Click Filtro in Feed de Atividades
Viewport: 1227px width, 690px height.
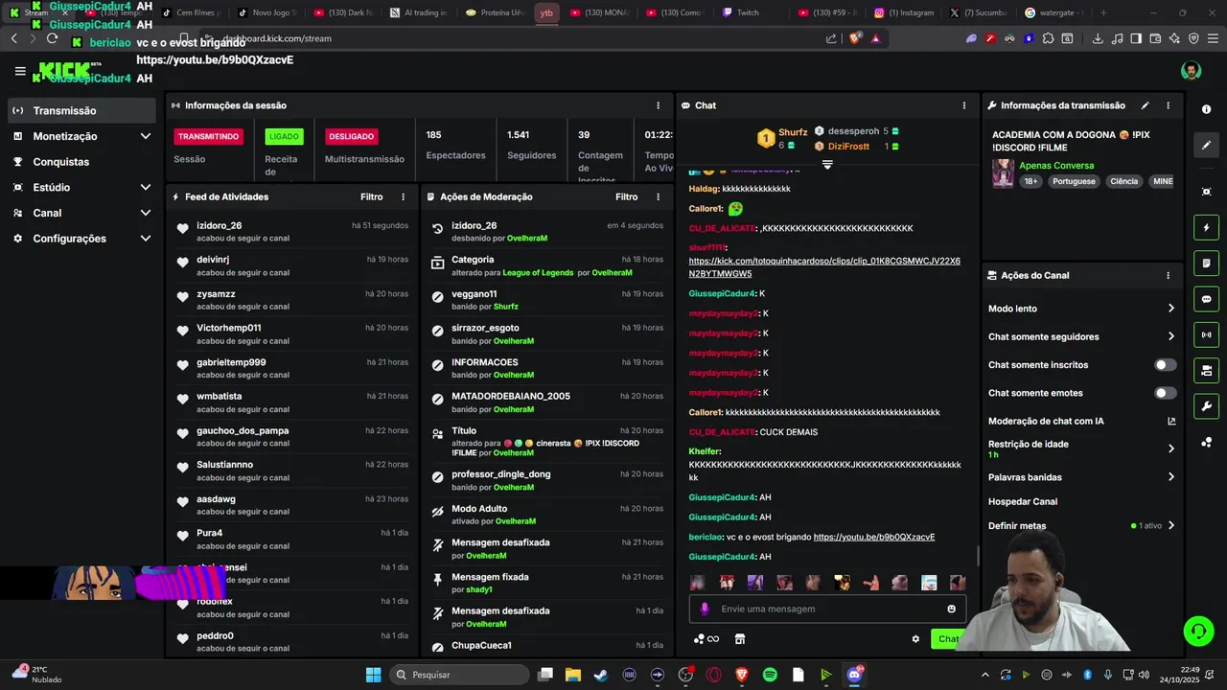pyautogui.click(x=371, y=196)
